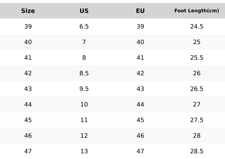Screen dimensions: 225x159
Task: Click the US size 12 cell
Action: [84, 136]
